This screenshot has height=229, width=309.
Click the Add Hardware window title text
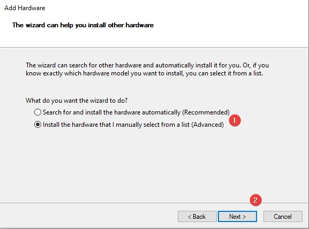pyautogui.click(x=25, y=8)
